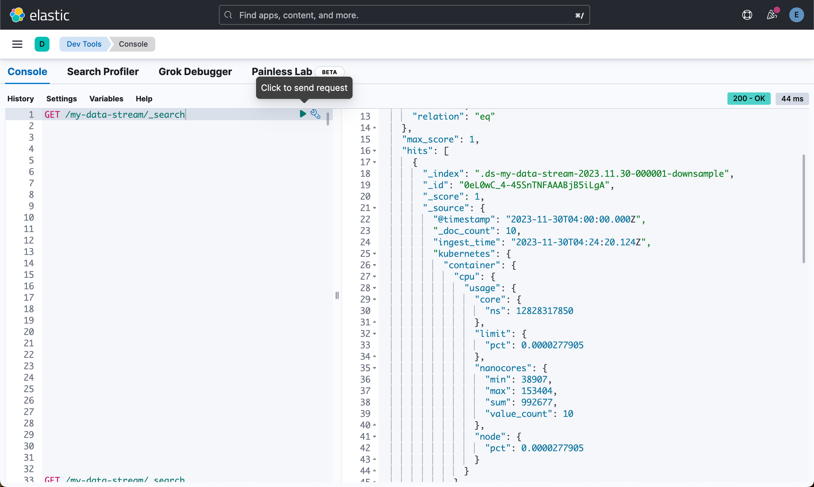Click the search magnifier icon
This screenshot has height=487, width=814.
point(228,15)
